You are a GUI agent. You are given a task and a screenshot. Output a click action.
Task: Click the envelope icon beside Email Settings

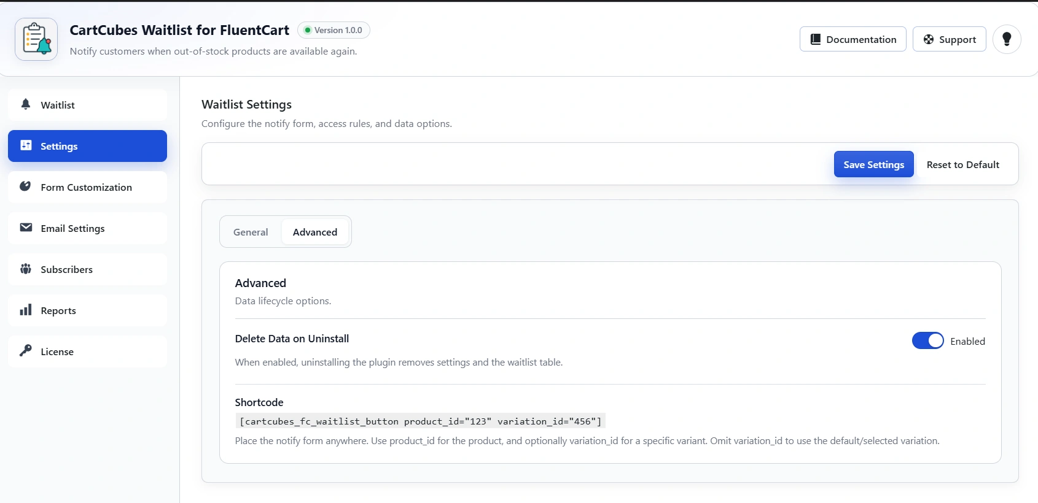tap(26, 228)
